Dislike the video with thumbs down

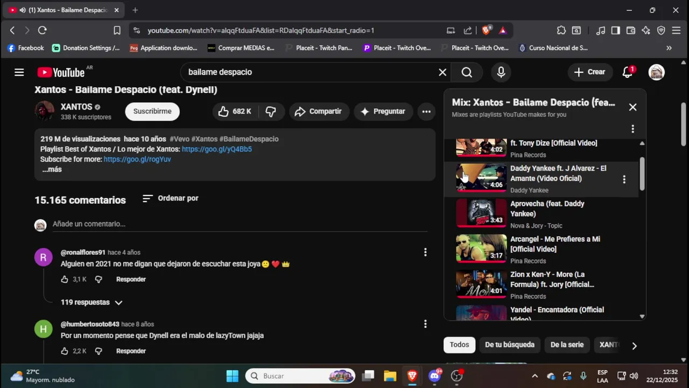tap(271, 112)
